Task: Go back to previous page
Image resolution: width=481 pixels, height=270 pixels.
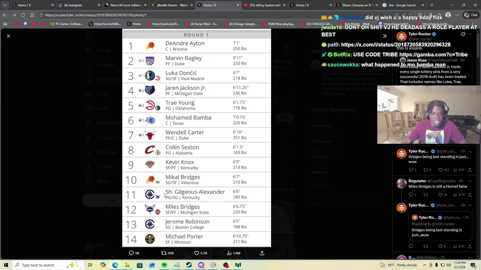Action: [x=5, y=15]
